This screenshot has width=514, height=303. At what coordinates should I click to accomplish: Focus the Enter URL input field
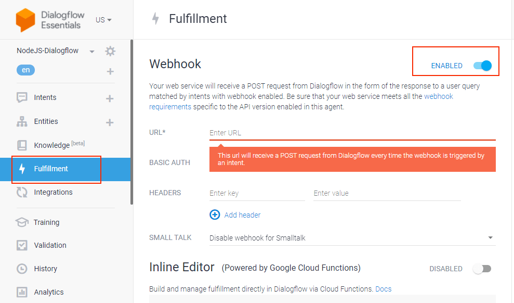pyautogui.click(x=352, y=133)
